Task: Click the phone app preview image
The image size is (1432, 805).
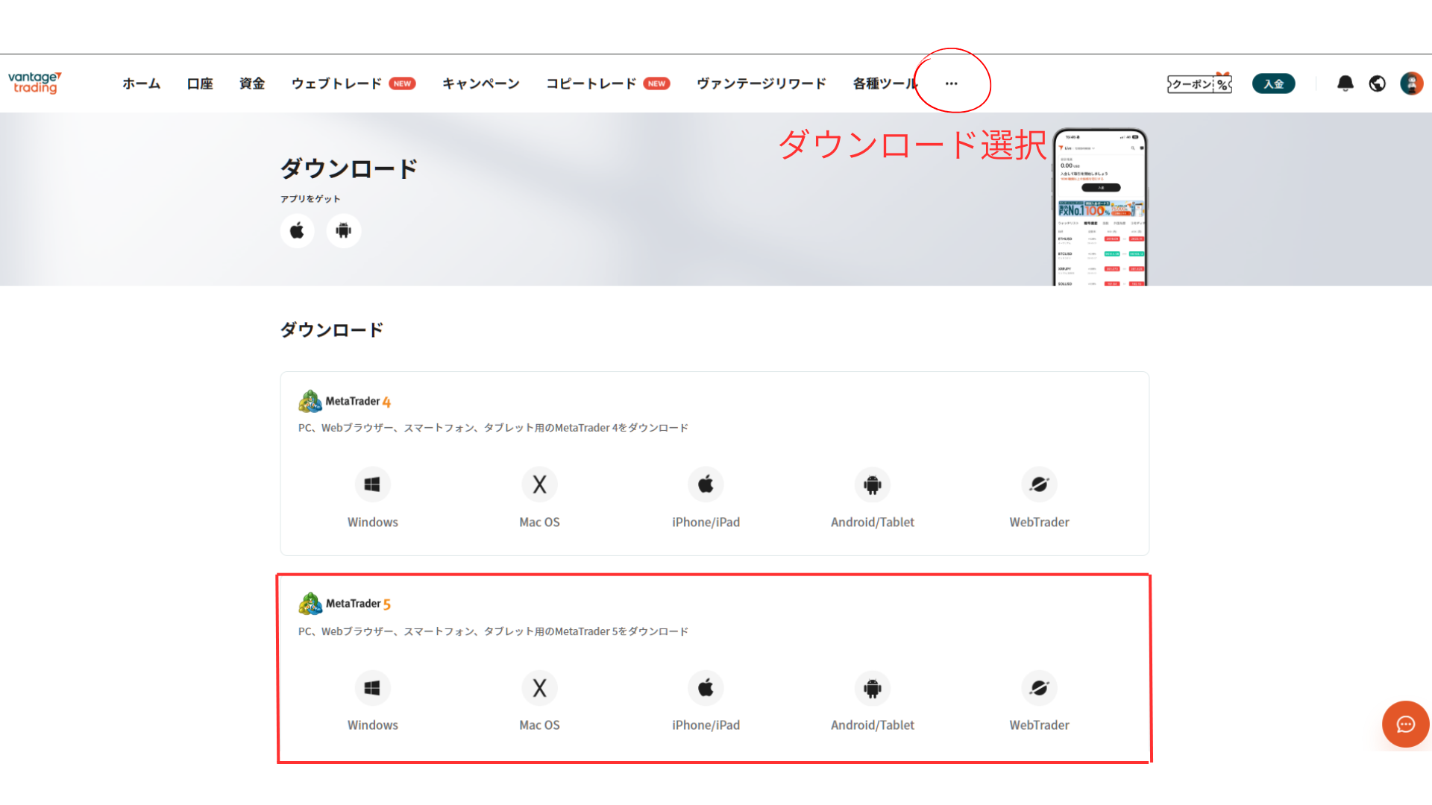Action: (1100, 207)
